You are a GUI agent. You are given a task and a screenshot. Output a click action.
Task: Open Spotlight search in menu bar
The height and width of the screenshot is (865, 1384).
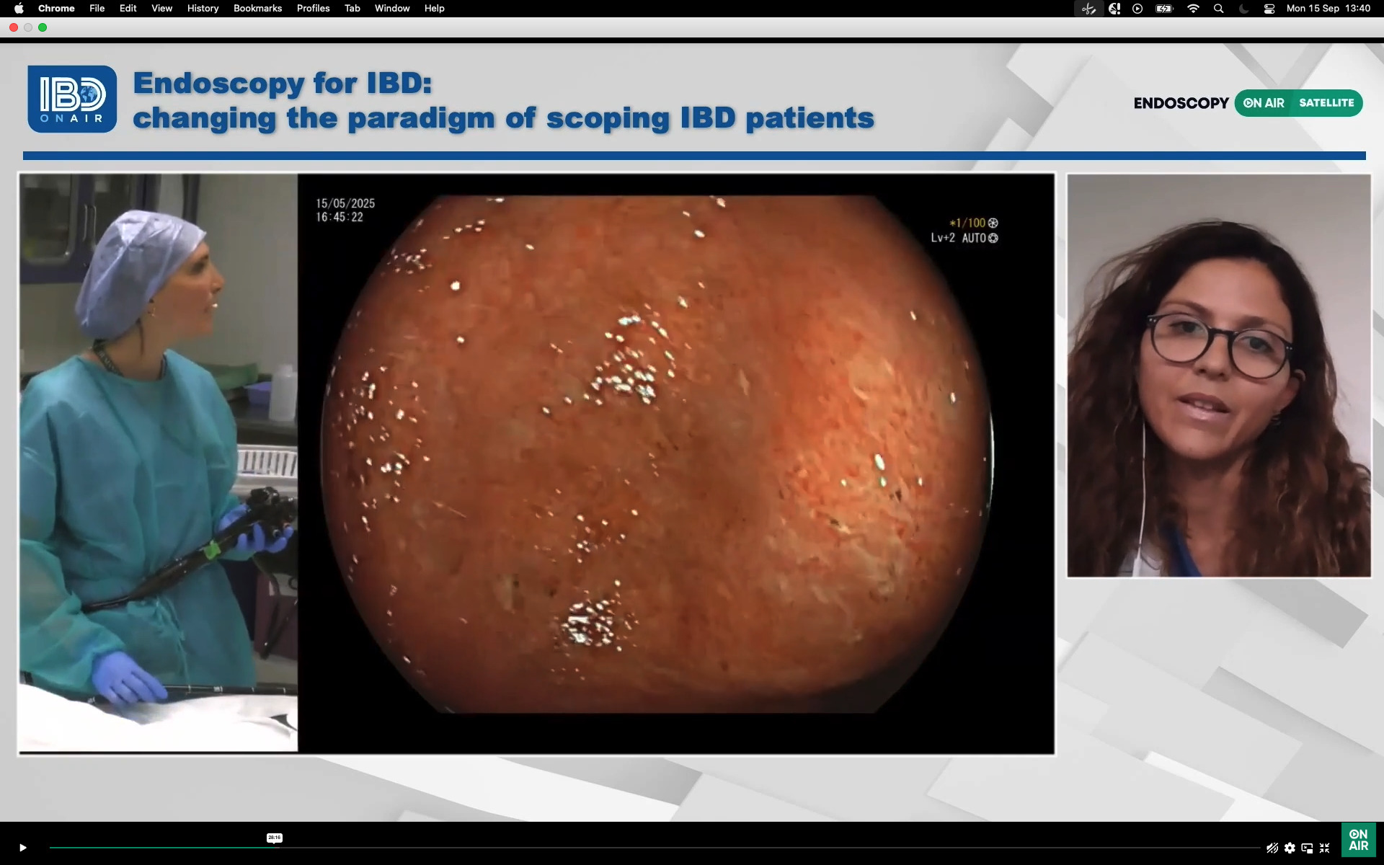coord(1218,8)
